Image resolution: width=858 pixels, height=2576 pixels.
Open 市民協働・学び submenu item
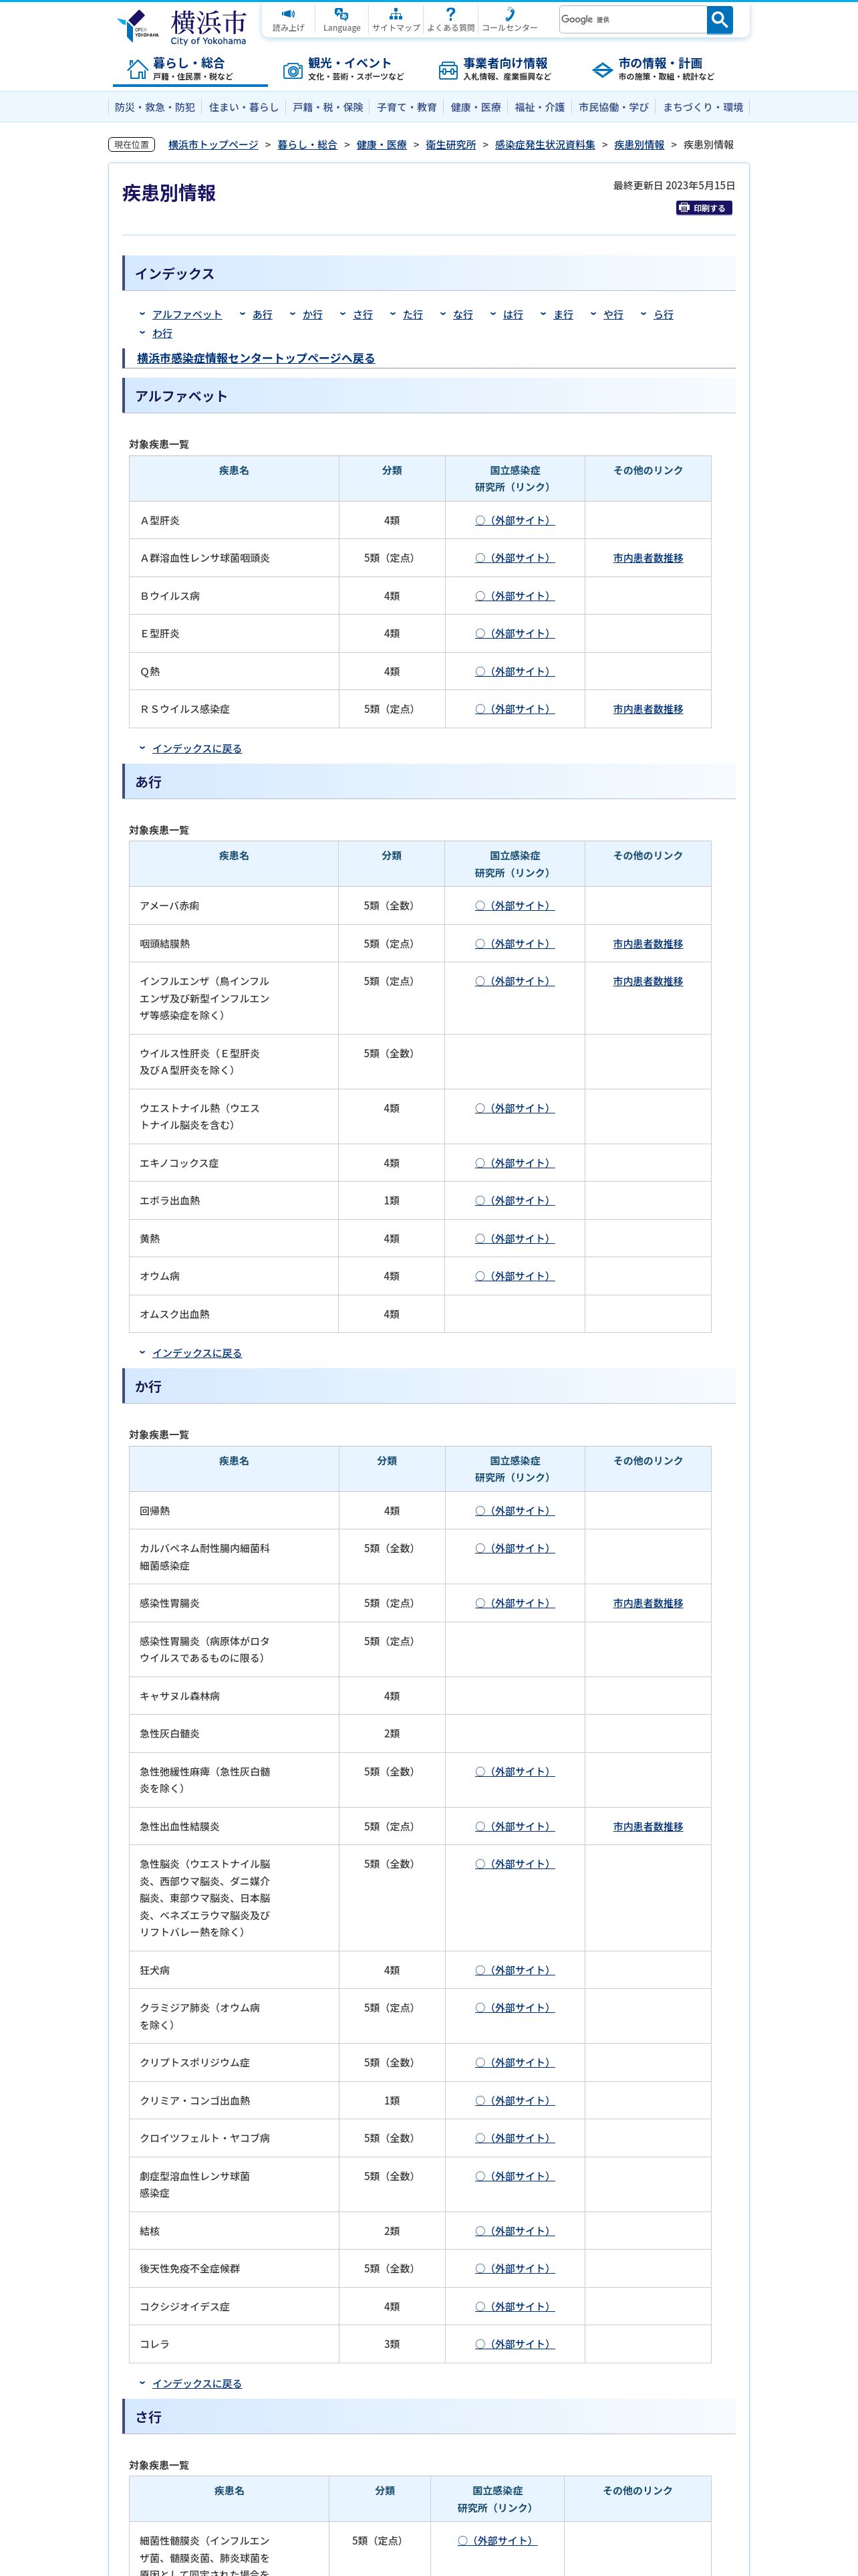point(613,107)
